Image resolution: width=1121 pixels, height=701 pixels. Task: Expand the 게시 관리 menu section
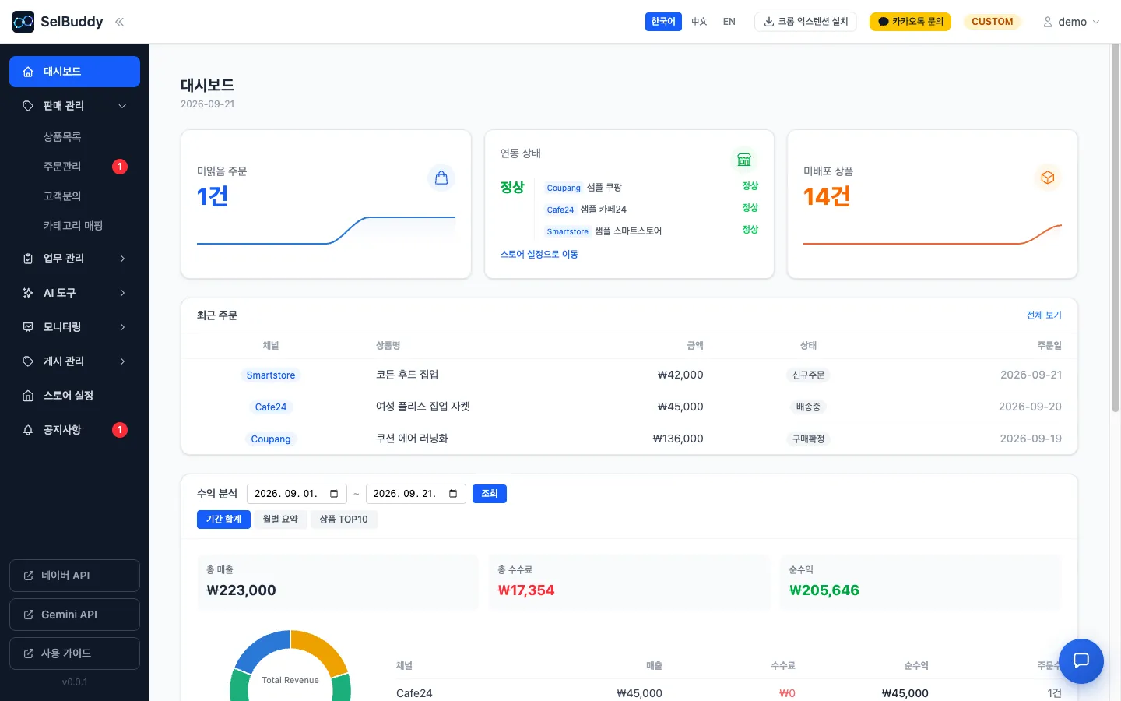pos(122,361)
